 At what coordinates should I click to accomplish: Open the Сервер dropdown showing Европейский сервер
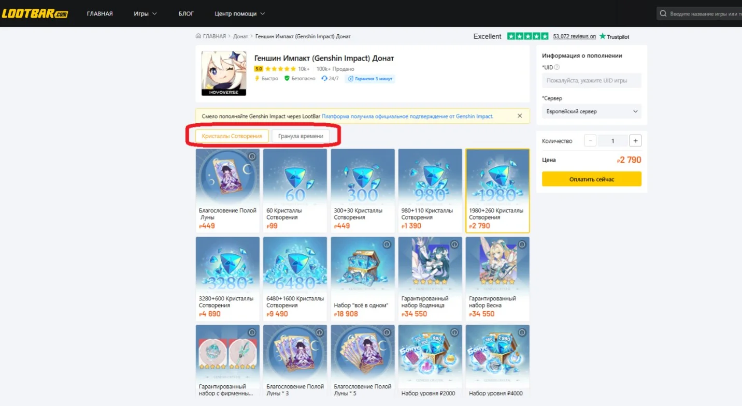(x=592, y=111)
